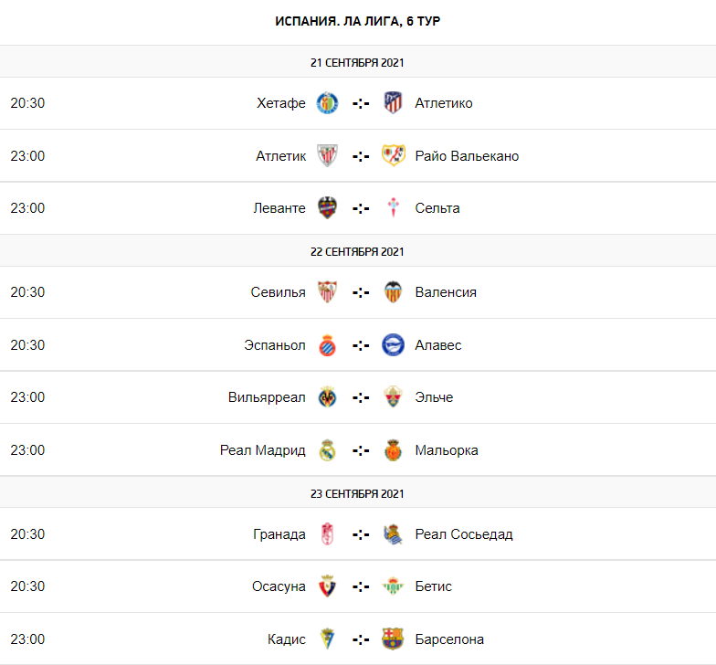This screenshot has width=716, height=665.
Task: Click the Villarreal yellow crest icon
Action: [x=327, y=397]
